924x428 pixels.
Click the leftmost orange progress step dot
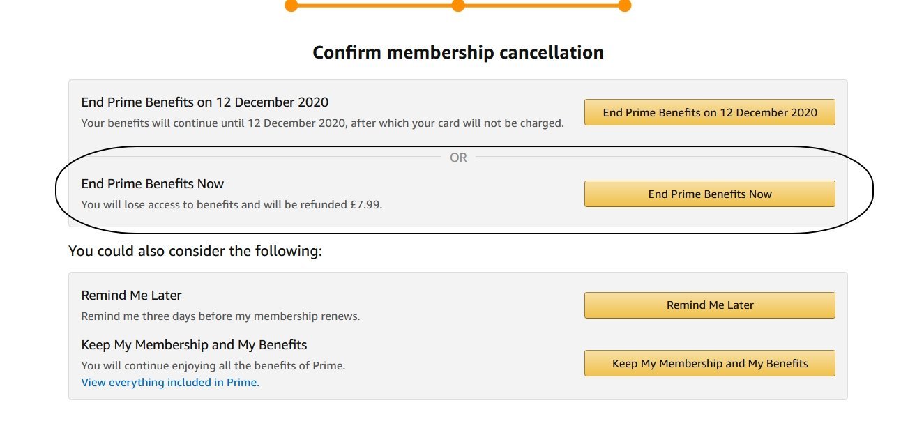click(x=291, y=6)
